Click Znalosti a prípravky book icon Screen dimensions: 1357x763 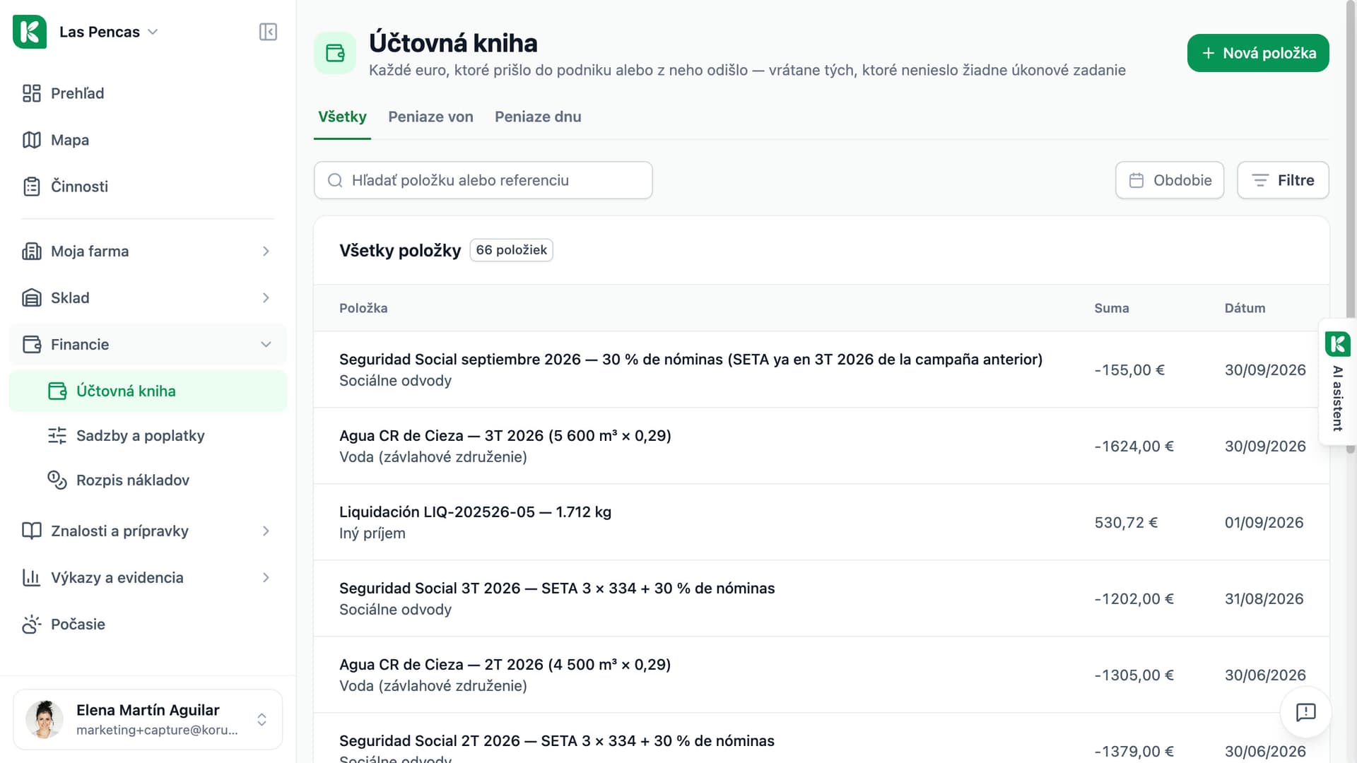coord(32,531)
